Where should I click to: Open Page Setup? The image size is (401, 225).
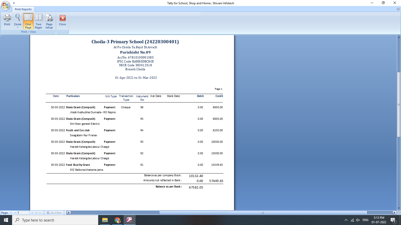point(49,21)
